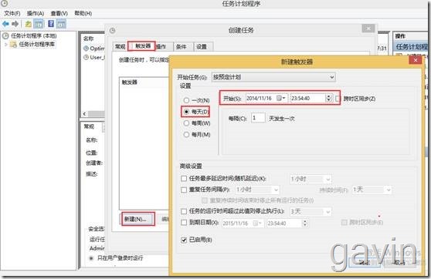
Task: Switch to the 常规 tab in 创建任务
Action: coord(120,47)
